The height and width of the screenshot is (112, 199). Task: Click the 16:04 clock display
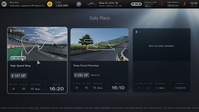[194, 3]
